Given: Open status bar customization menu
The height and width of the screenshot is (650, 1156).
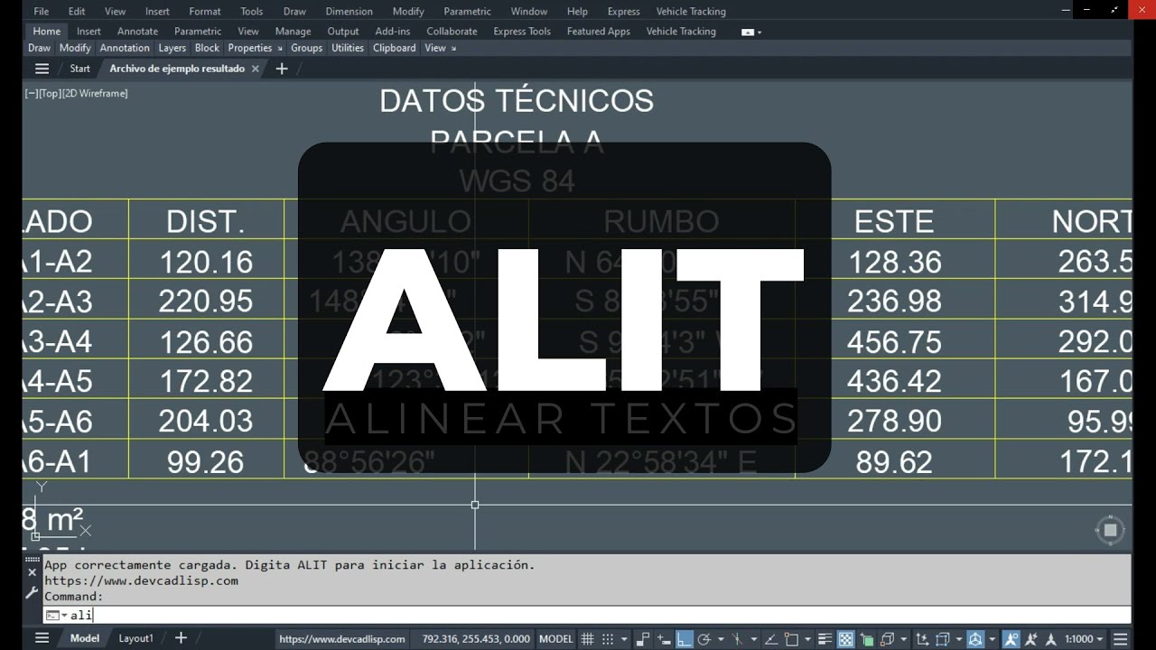Looking at the screenshot, I should tap(1120, 639).
